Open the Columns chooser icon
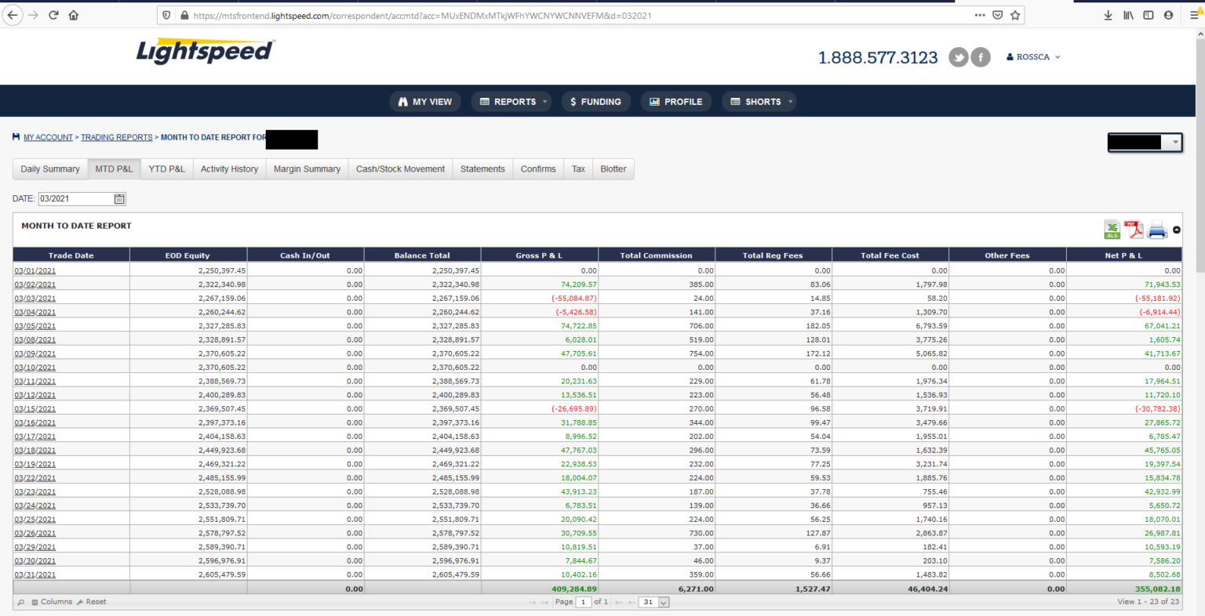The height and width of the screenshot is (616, 1205). tap(35, 602)
